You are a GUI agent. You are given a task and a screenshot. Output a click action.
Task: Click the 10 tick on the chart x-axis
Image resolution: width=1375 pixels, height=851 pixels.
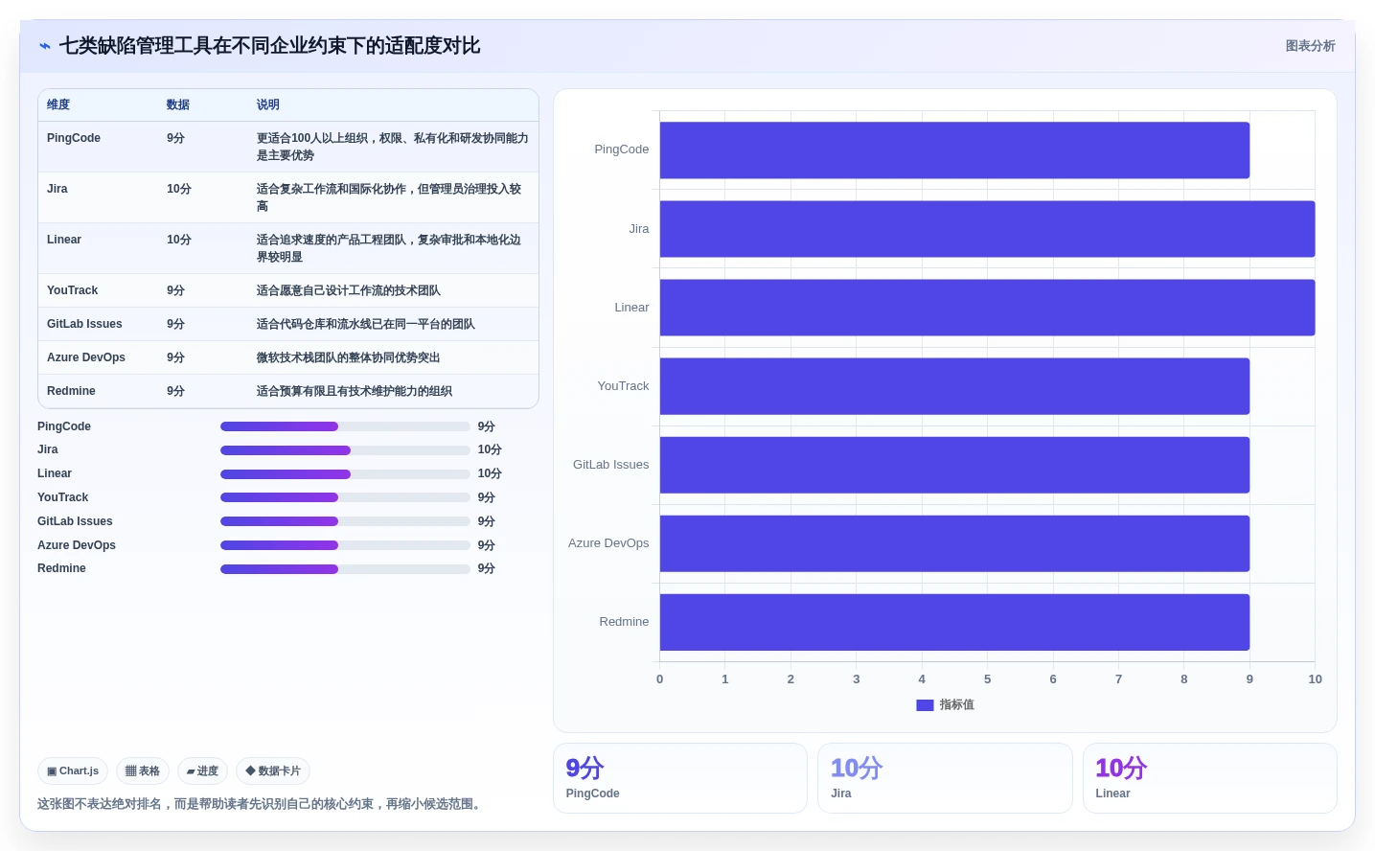pos(1315,678)
